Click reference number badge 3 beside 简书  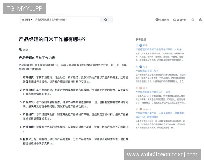(x=137, y=88)
